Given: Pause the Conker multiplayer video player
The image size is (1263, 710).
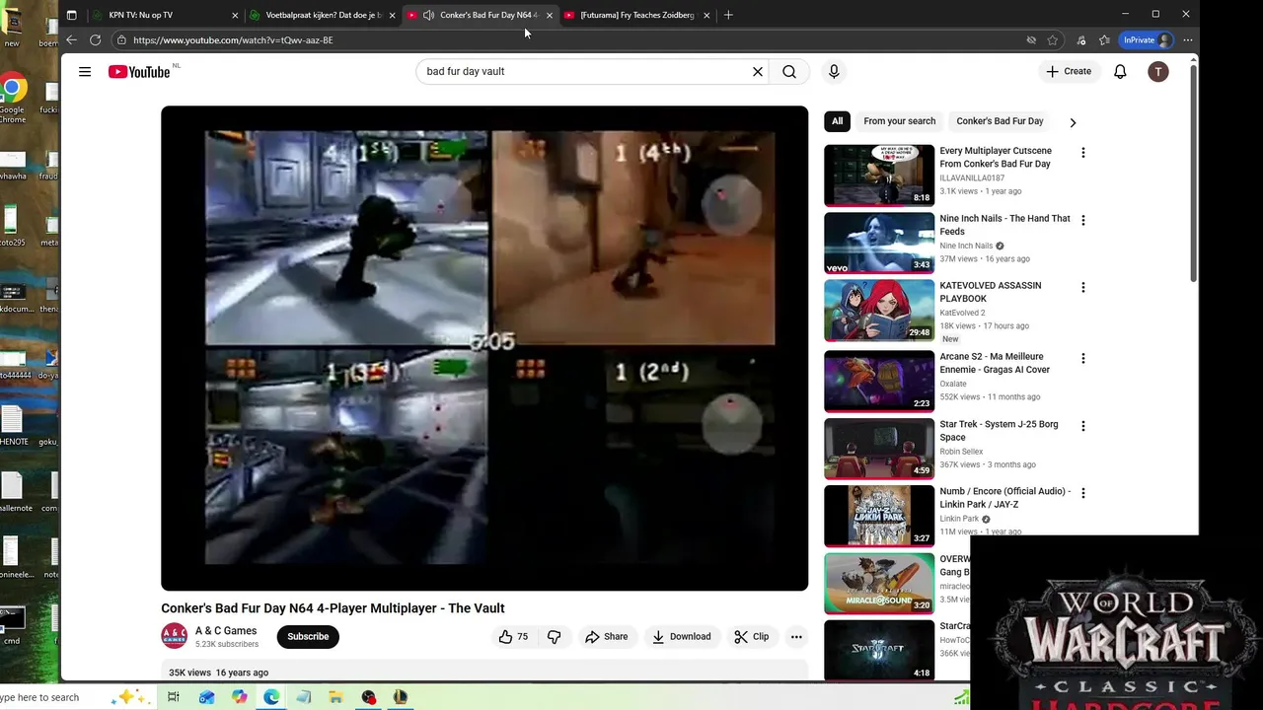Looking at the screenshot, I should tap(484, 348).
